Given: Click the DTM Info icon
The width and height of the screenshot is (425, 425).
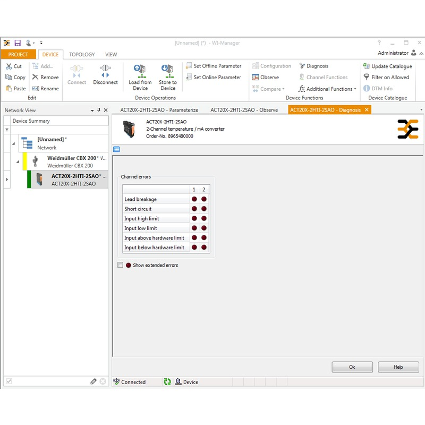Looking at the screenshot, I should click(367, 88).
